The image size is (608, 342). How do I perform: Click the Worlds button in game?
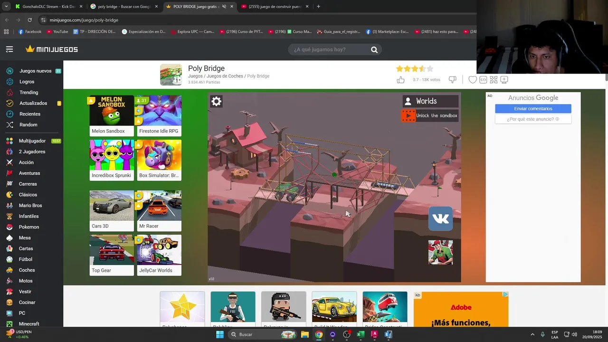pyautogui.click(x=430, y=101)
